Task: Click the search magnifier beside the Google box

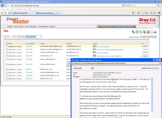Action: click(158, 6)
